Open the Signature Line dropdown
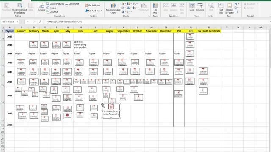This screenshot has width=271, height=152. pos(237,8)
